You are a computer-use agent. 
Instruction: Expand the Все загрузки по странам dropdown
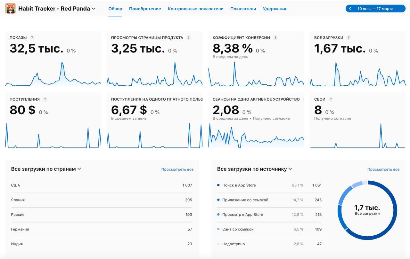pyautogui.click(x=79, y=169)
